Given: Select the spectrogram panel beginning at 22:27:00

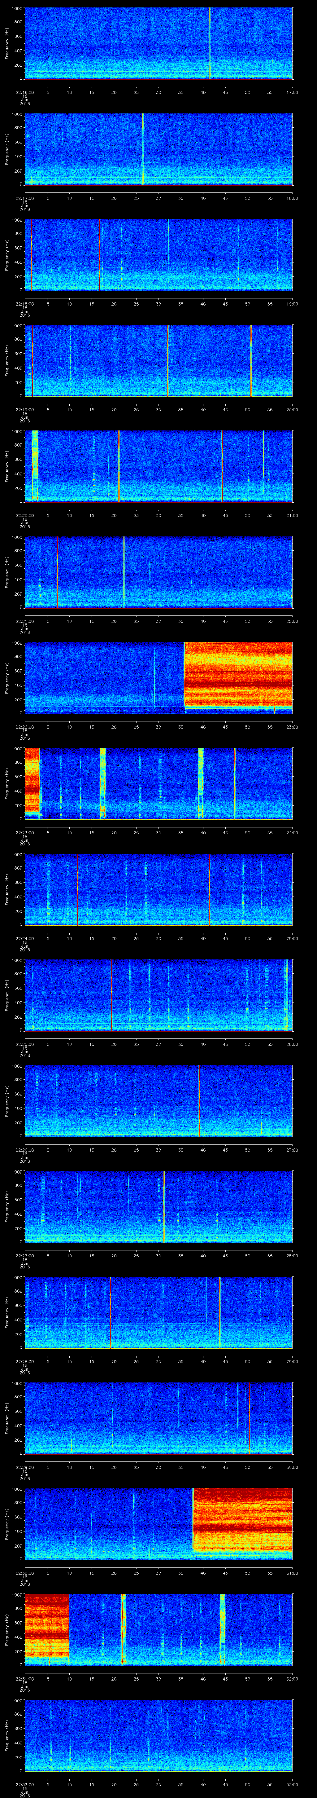Looking at the screenshot, I should (x=158, y=1206).
